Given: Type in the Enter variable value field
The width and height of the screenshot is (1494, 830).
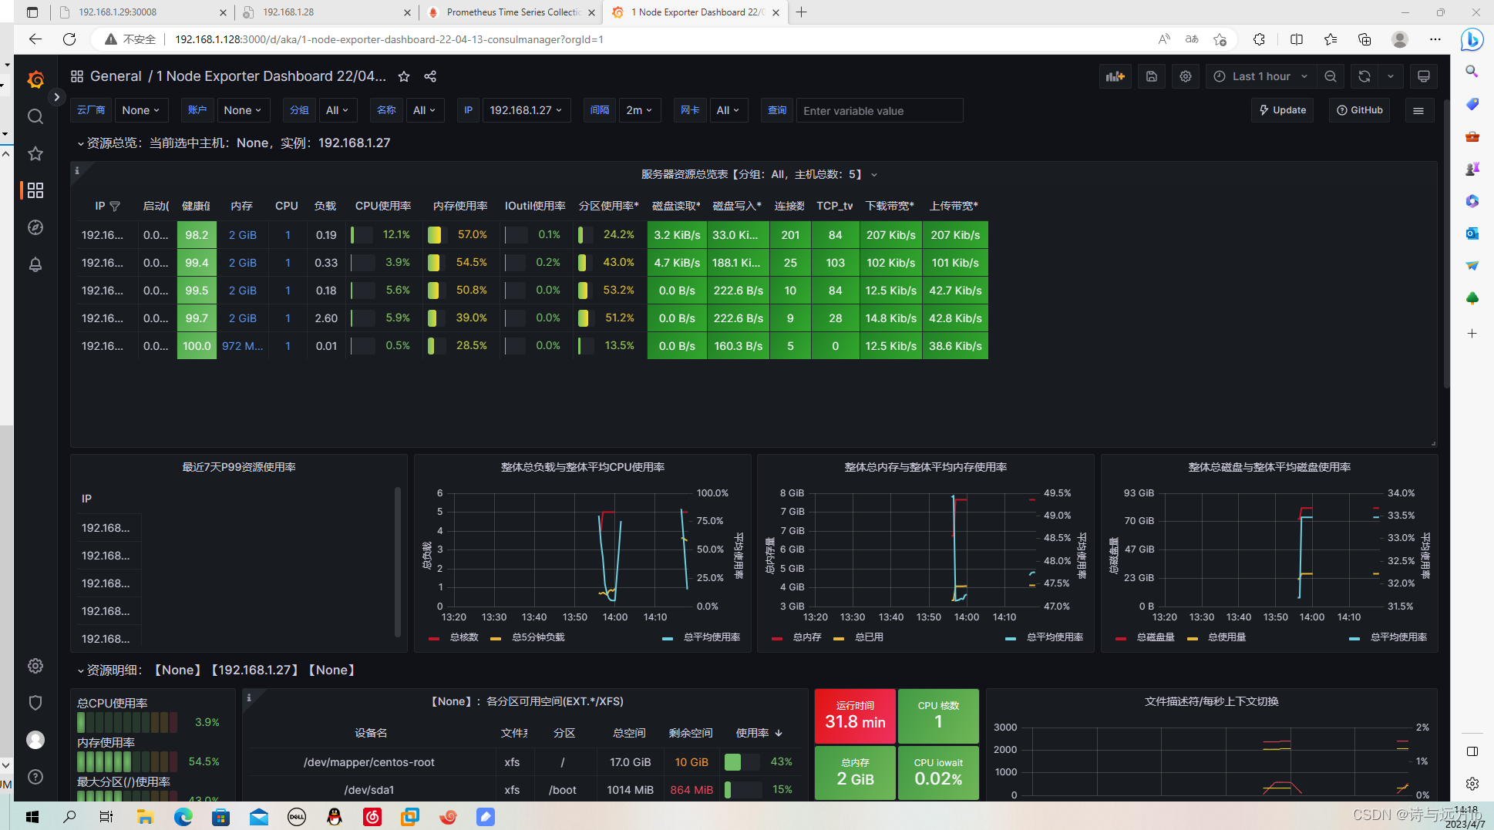Looking at the screenshot, I should click(x=879, y=110).
